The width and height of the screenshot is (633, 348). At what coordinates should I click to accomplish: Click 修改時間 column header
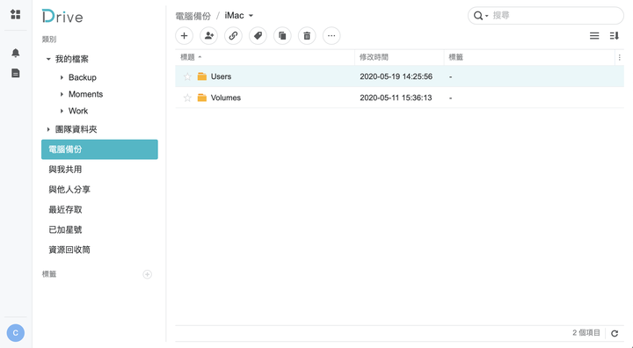point(399,57)
